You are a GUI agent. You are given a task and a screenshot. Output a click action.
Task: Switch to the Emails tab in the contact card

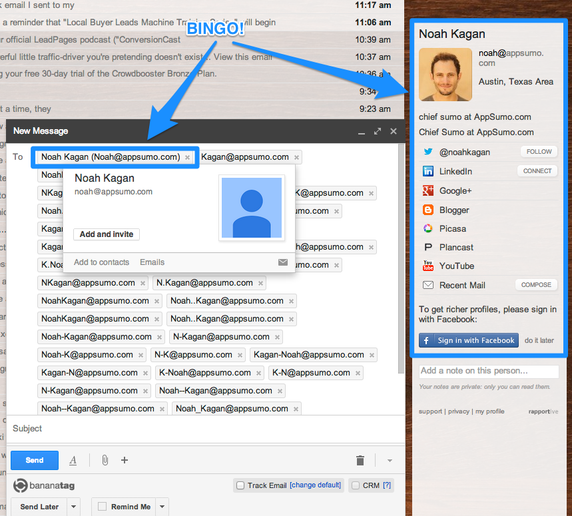[152, 262]
